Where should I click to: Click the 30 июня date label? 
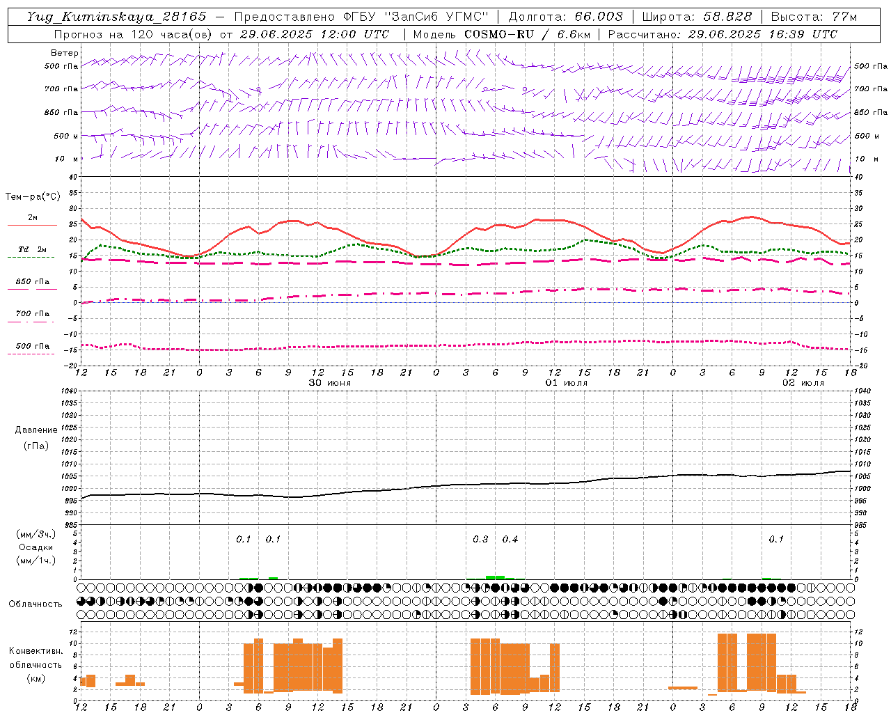tap(330, 383)
